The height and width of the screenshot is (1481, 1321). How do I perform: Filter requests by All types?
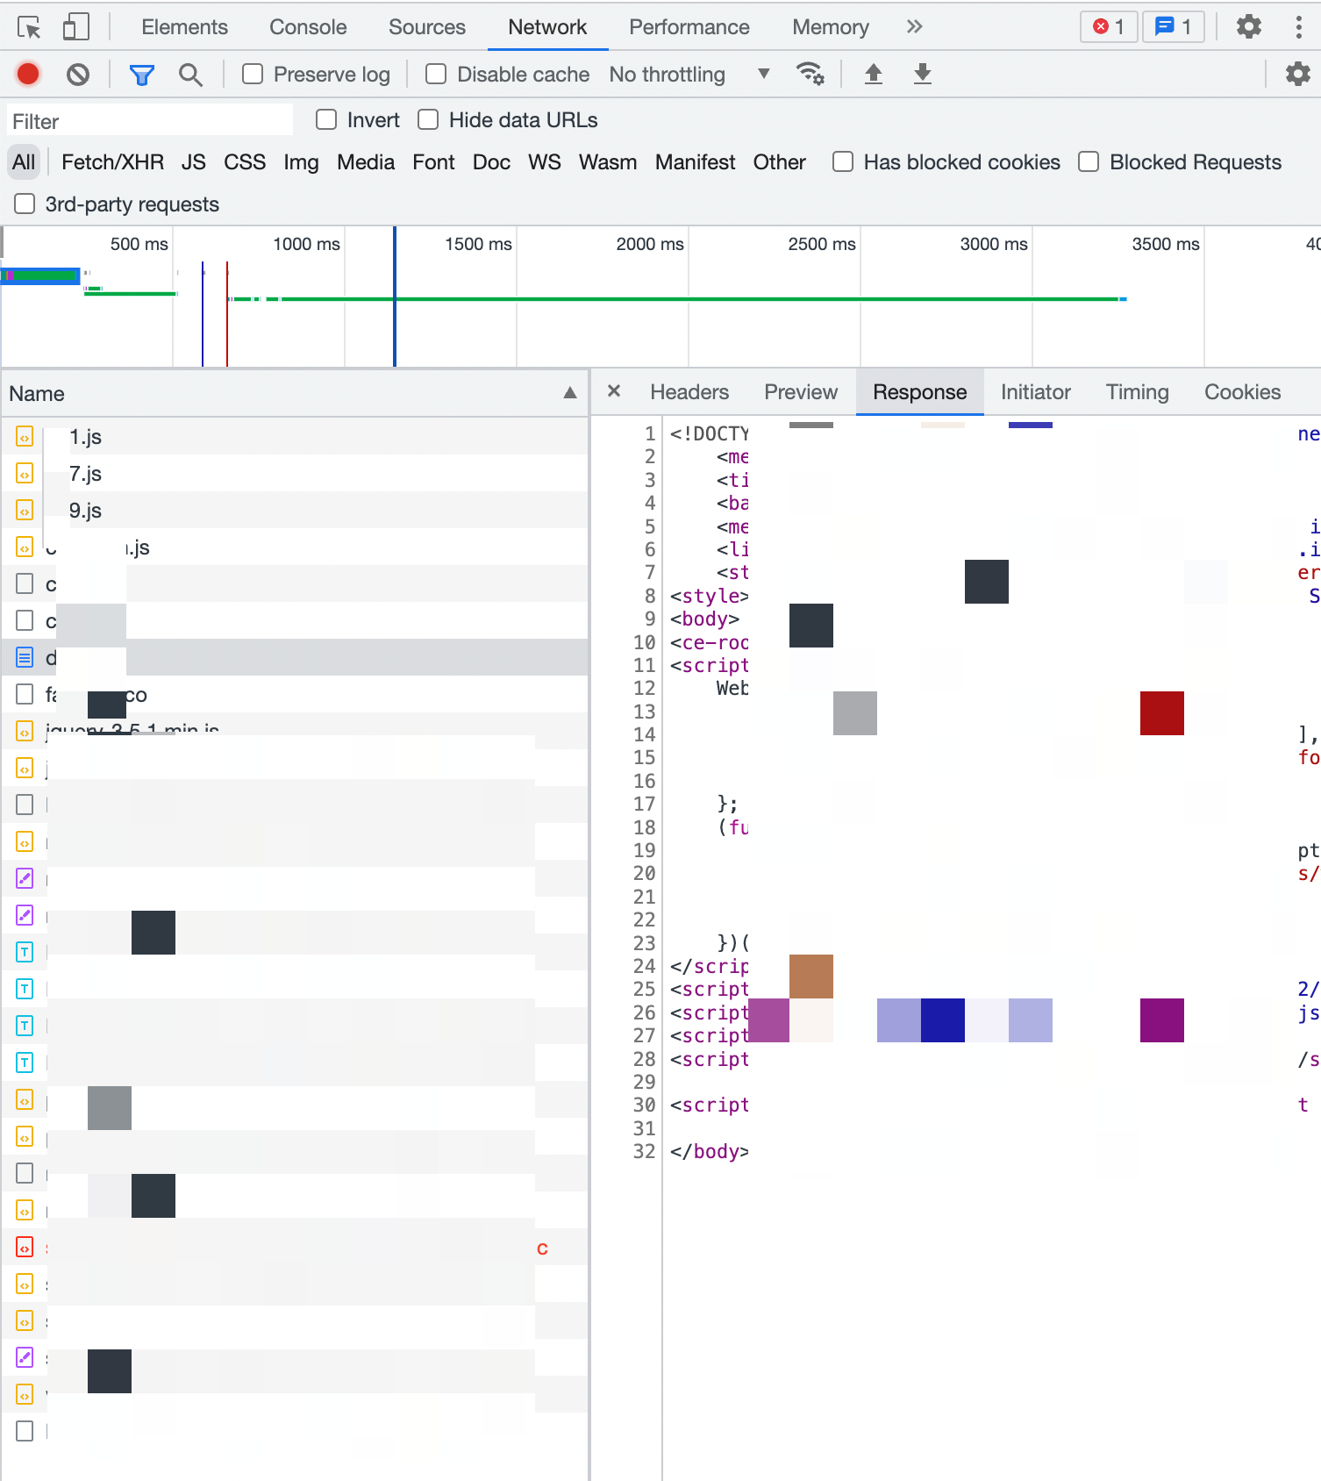[x=24, y=162]
